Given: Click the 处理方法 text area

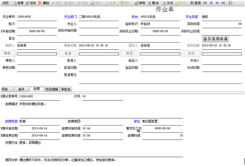Looking at the screenshot, I should pos(101,148).
